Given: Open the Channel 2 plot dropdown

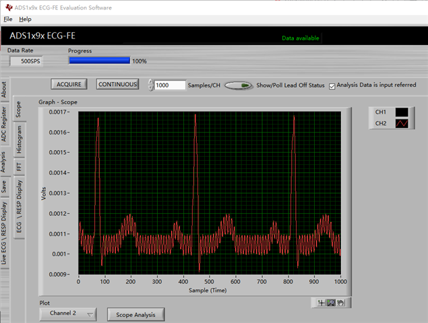Looking at the screenshot, I should point(68,314).
